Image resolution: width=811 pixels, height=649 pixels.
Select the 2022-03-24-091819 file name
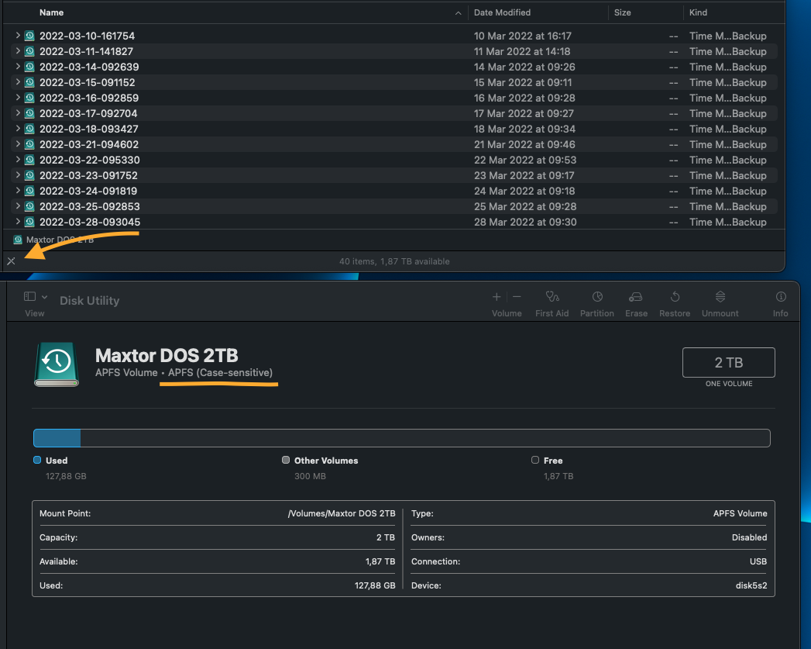88,191
